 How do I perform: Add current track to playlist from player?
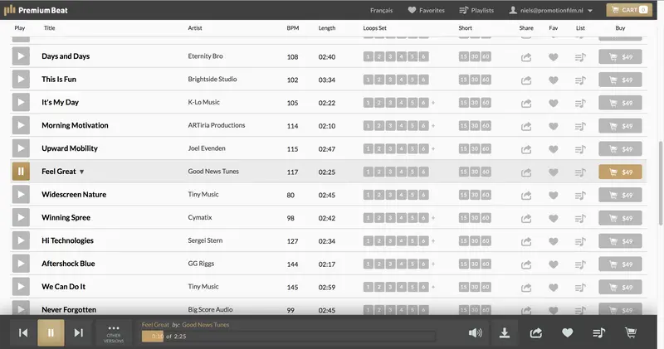[x=598, y=333]
